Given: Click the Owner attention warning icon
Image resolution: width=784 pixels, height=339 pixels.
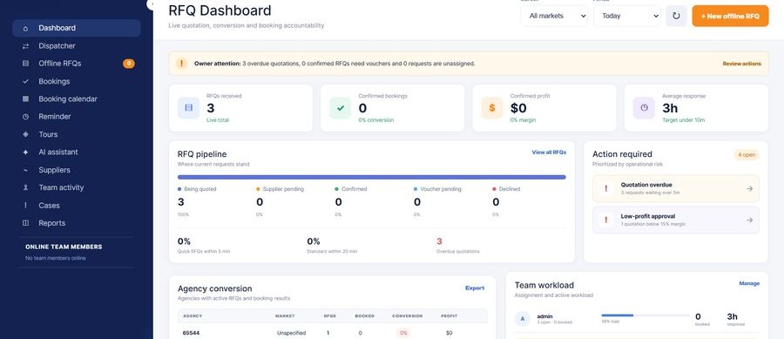Looking at the screenshot, I should coord(181,64).
